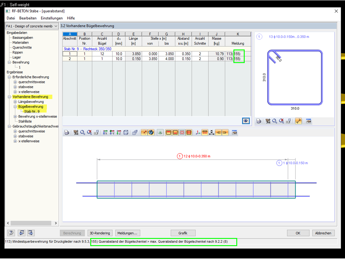The height and width of the screenshot is (259, 345).
Task: Click the print icon in the longitudinal view toolbar
Action: (67, 132)
